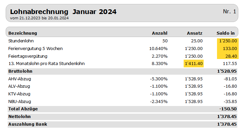Select the highlighted 133.00 Ferienvergütung amount
The image size is (244, 134).
pyautogui.click(x=228, y=49)
